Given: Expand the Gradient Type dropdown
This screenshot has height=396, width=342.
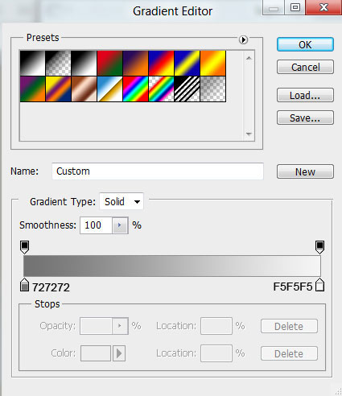Looking at the screenshot, I should tap(122, 201).
